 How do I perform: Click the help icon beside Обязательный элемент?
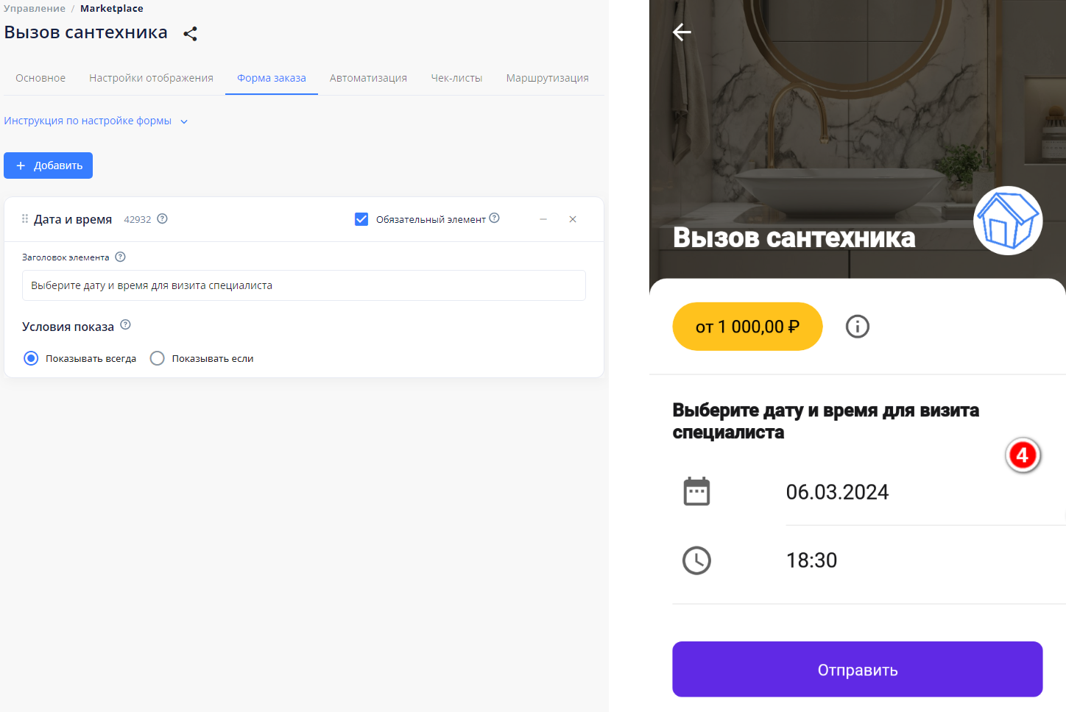coord(495,218)
